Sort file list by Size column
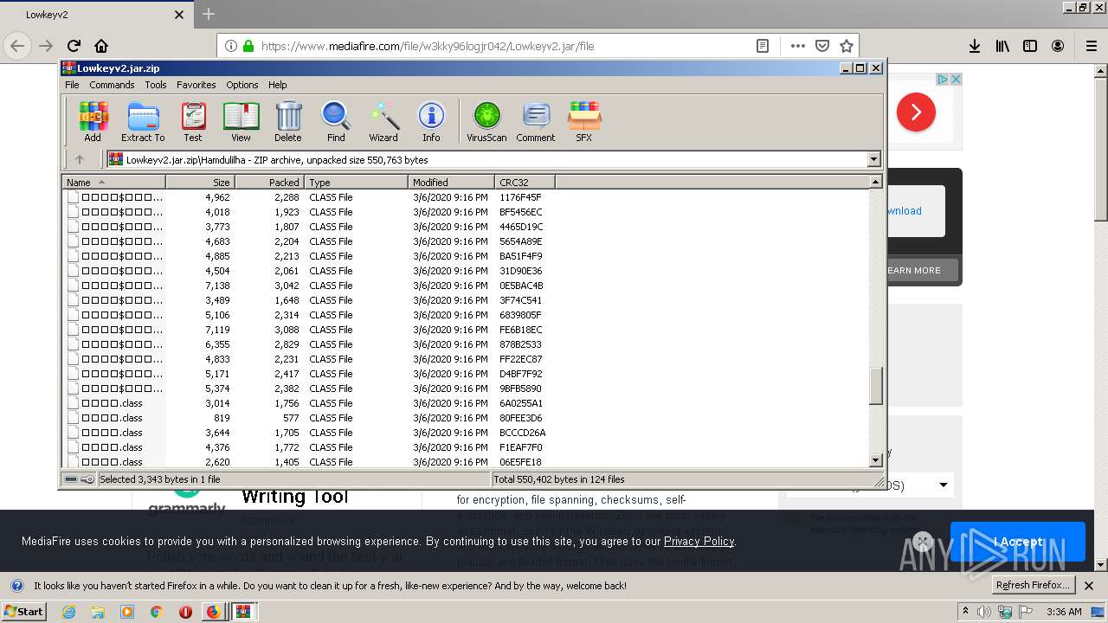 (201, 182)
